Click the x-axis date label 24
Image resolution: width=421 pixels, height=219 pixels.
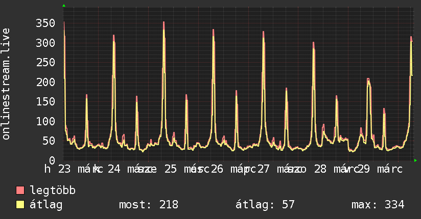coord(114,169)
